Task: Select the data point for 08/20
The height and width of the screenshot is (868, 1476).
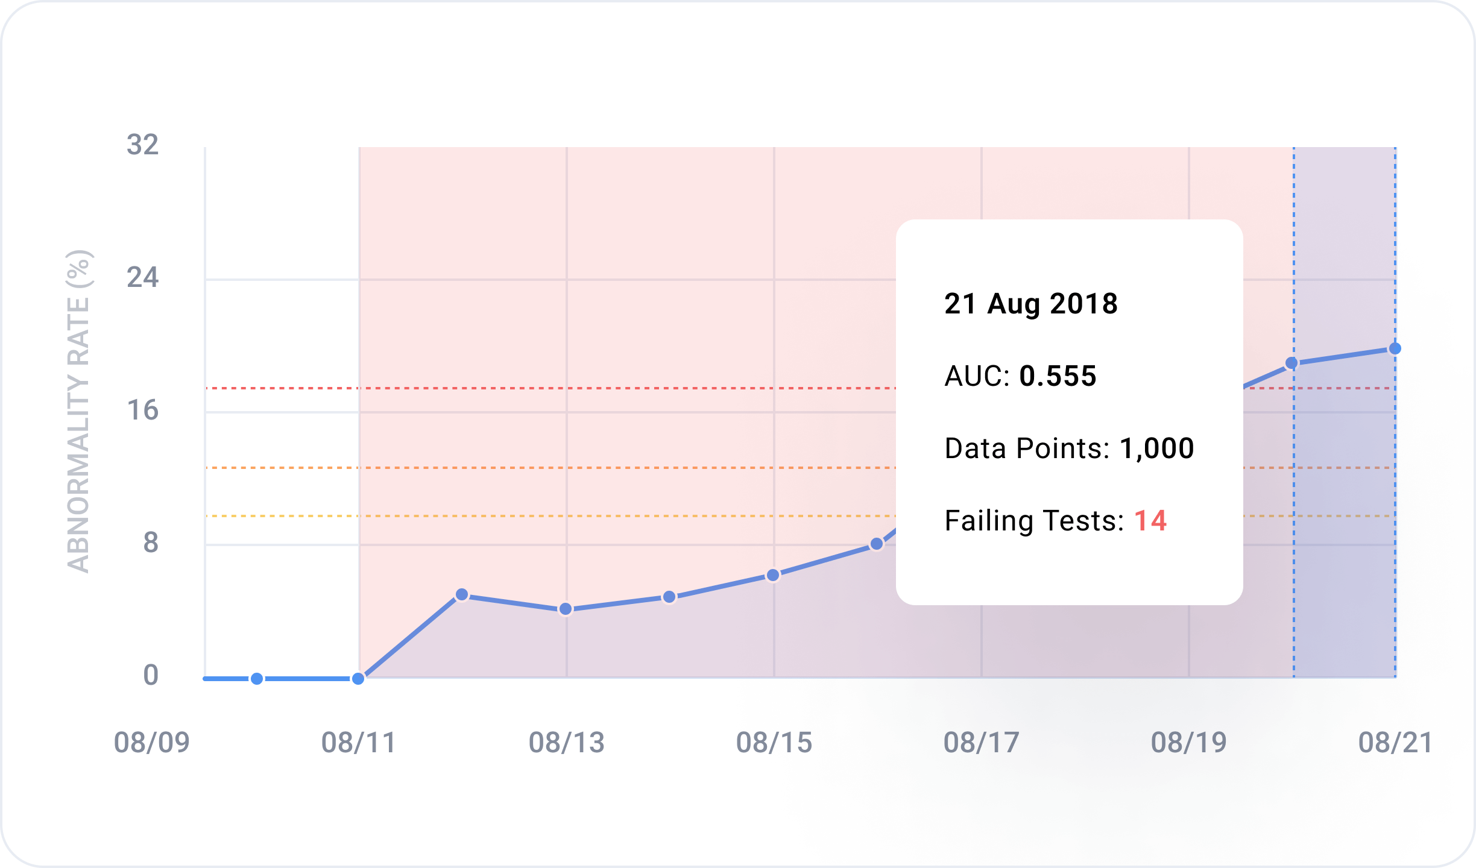Action: pyautogui.click(x=1291, y=363)
